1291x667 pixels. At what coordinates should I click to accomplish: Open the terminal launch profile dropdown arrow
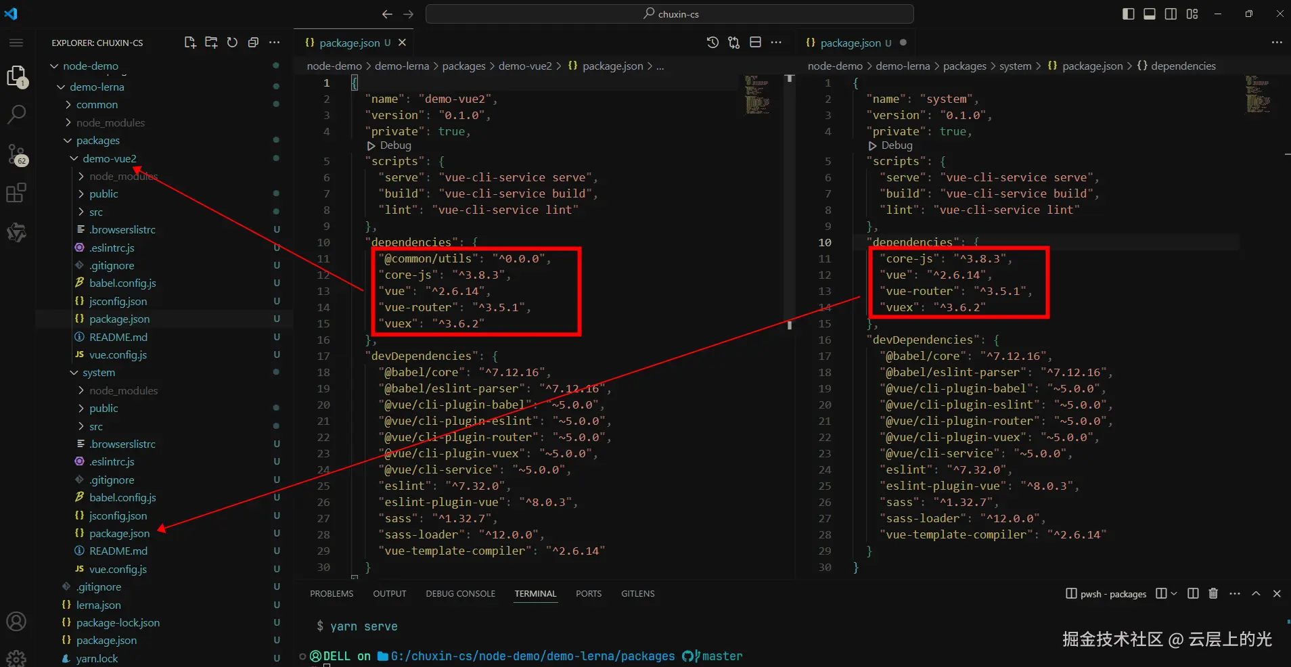(1174, 593)
